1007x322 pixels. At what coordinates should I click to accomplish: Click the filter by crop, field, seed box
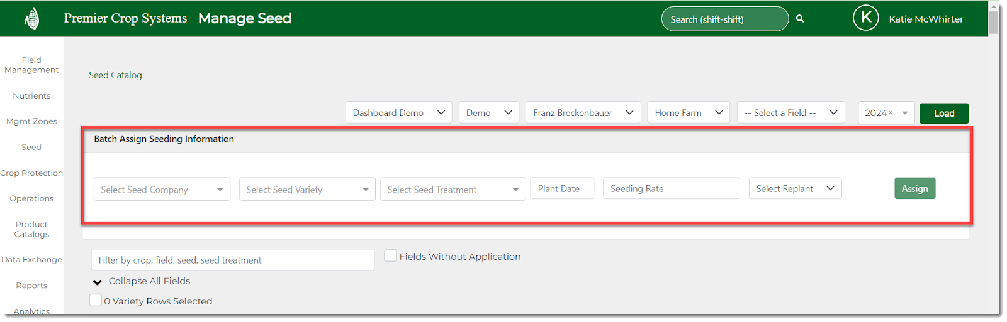click(x=233, y=260)
